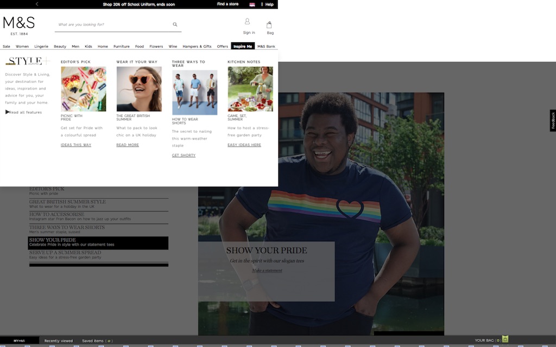The image size is (556, 347).
Task: Click the search magnifier icon
Action: [x=175, y=24]
